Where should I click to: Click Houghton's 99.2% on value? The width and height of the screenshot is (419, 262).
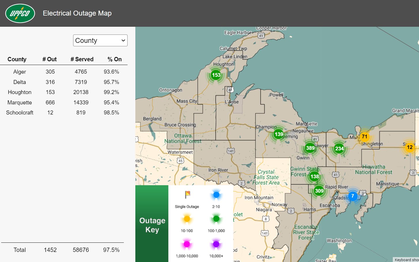(111, 92)
